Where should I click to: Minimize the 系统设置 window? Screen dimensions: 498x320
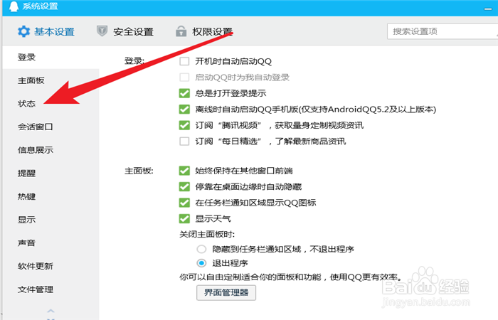coord(488,9)
